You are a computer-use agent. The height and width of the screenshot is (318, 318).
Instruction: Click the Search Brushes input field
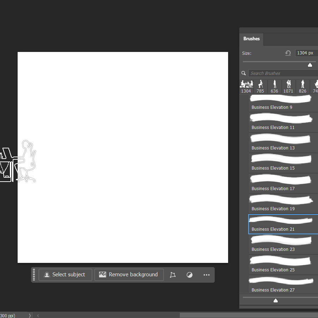[x=282, y=73]
